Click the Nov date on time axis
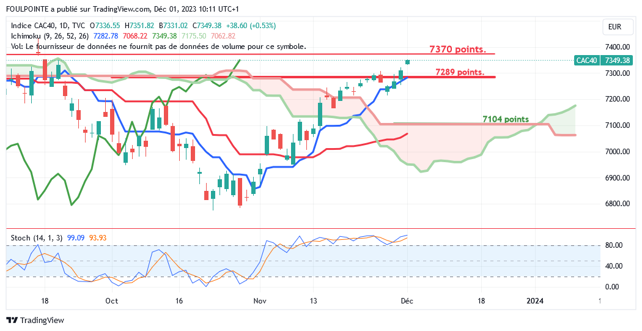Viewport: 642px width, 331px height. pyautogui.click(x=260, y=301)
